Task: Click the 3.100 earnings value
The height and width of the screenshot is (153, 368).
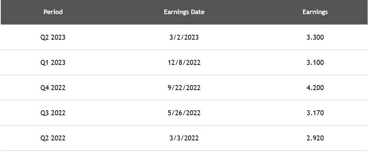Action: [x=315, y=63]
